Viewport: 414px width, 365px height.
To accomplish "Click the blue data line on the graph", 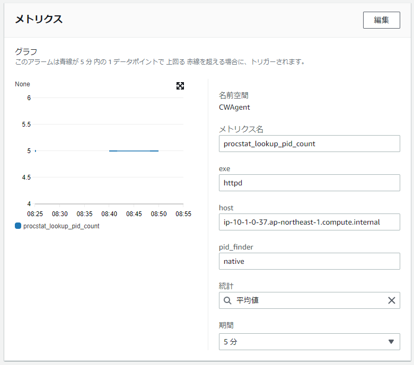I will click(134, 150).
